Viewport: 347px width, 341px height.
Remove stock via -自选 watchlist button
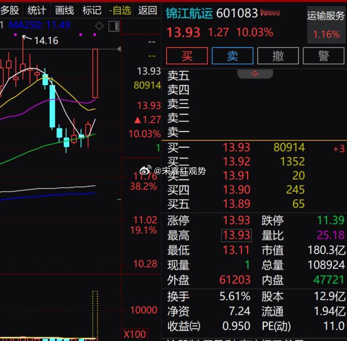[120, 10]
